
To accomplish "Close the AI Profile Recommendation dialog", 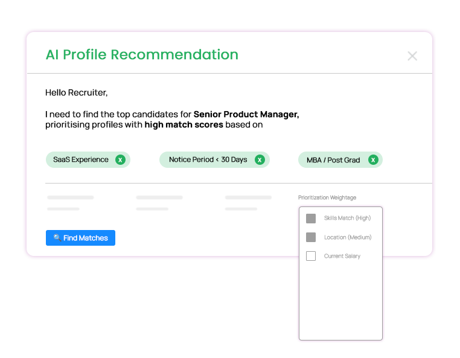I will click(x=412, y=56).
